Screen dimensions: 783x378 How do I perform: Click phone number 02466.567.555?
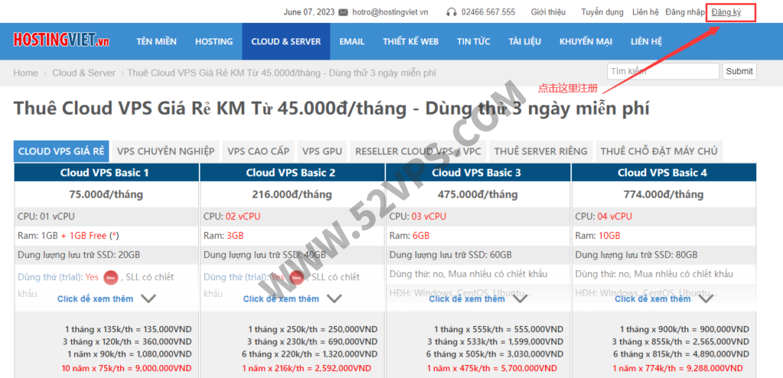click(488, 12)
